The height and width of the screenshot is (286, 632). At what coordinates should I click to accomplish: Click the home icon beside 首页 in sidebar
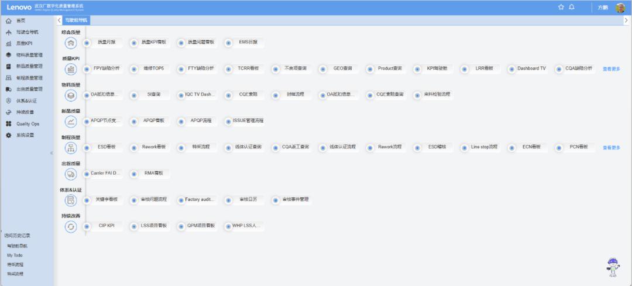point(8,21)
